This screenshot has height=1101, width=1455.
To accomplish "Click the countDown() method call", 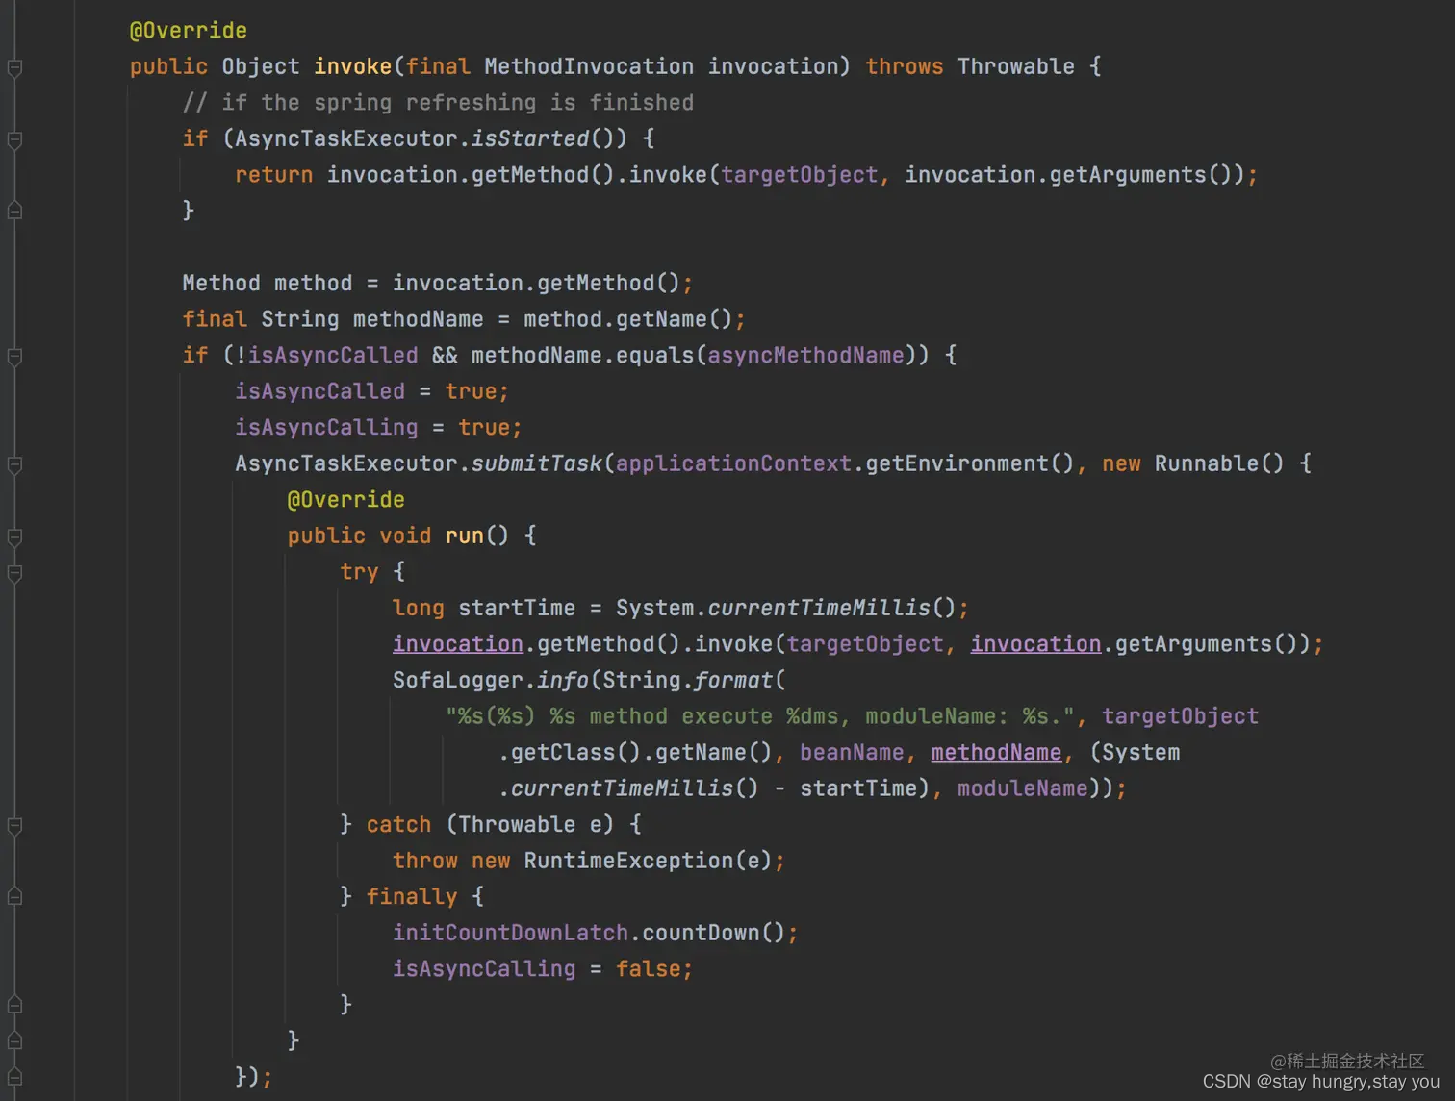I will pos(714,933).
